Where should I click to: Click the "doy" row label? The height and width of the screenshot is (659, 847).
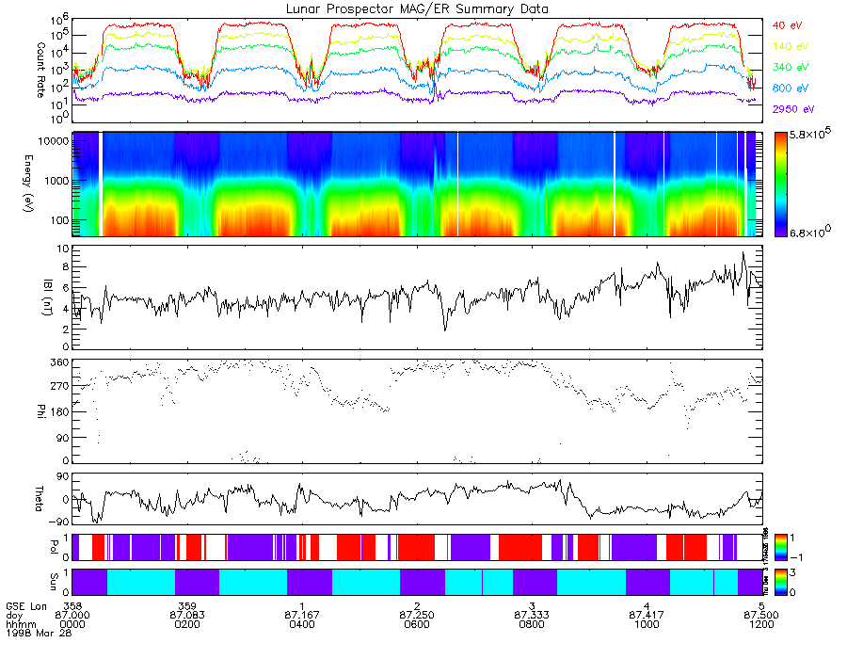pos(13,616)
